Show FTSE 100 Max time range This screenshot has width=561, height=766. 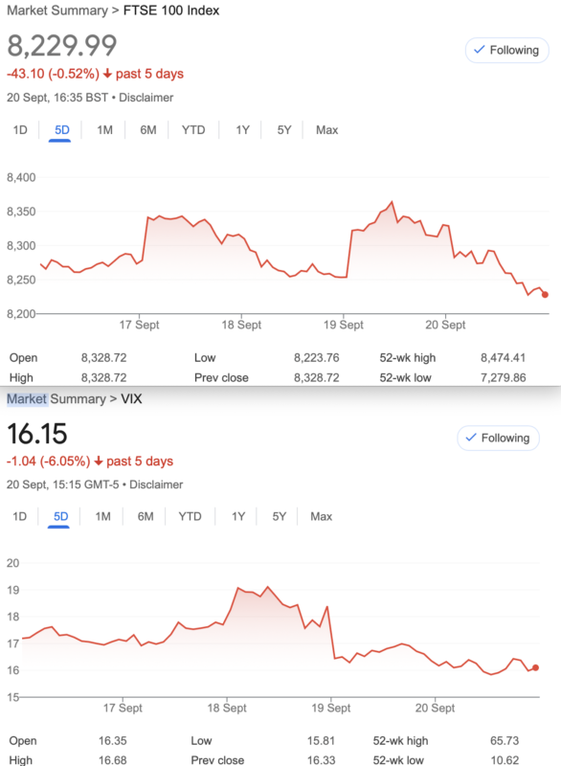coord(326,130)
